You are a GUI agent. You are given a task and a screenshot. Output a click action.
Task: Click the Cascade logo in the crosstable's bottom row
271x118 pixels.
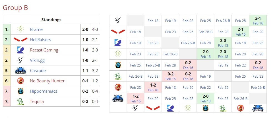[x=258, y=108]
